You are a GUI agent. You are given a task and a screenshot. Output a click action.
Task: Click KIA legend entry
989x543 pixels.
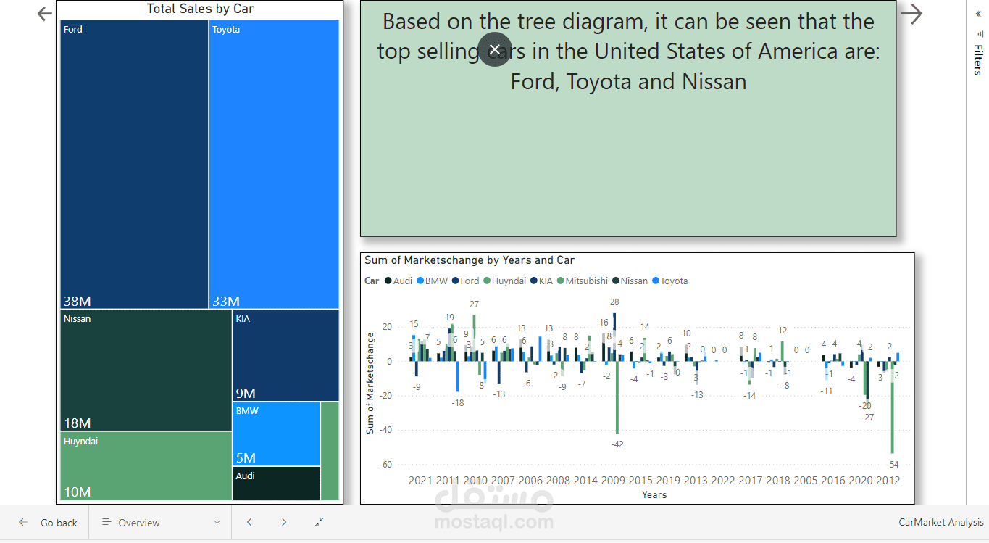pyautogui.click(x=542, y=281)
